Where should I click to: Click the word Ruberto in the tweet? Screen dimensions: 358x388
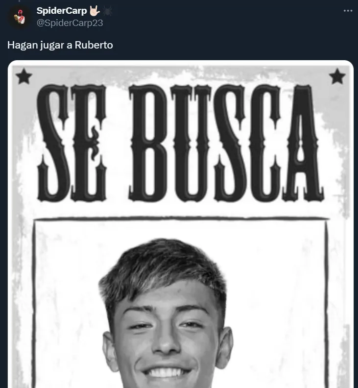click(x=94, y=45)
